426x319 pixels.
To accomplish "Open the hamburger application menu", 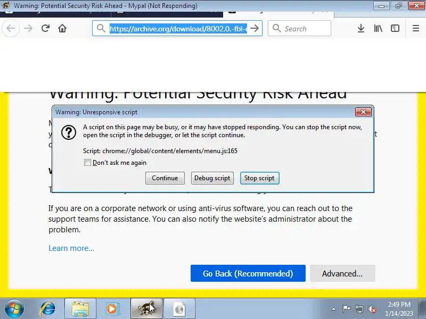I will click(416, 28).
